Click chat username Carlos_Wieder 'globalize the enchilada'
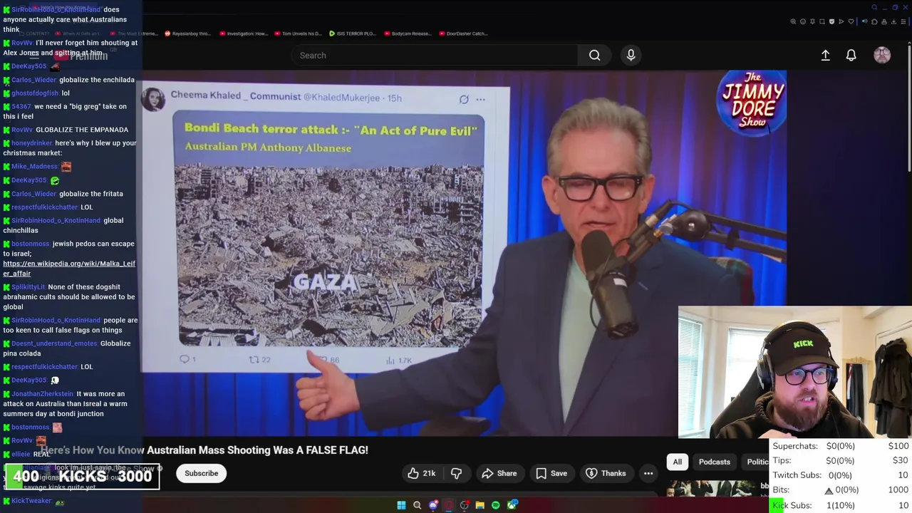 point(33,80)
